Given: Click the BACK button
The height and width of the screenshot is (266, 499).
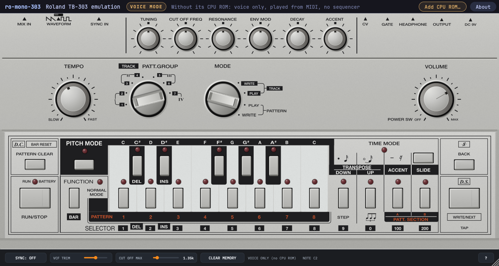Looking at the screenshot, I should click(464, 165).
